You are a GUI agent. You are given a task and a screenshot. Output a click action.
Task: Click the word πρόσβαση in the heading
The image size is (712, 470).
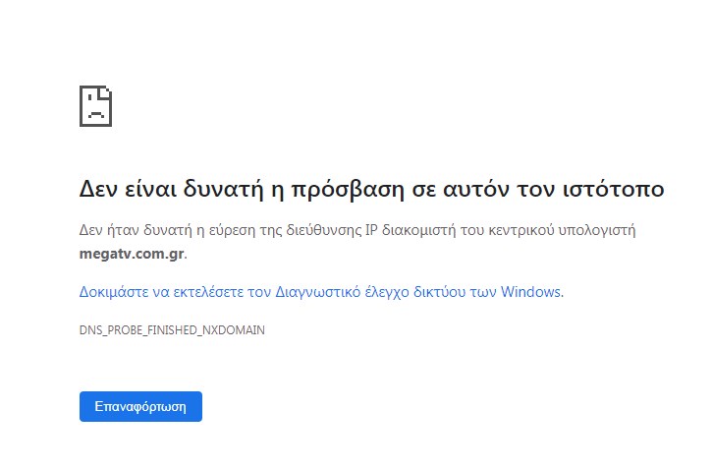pos(348,190)
